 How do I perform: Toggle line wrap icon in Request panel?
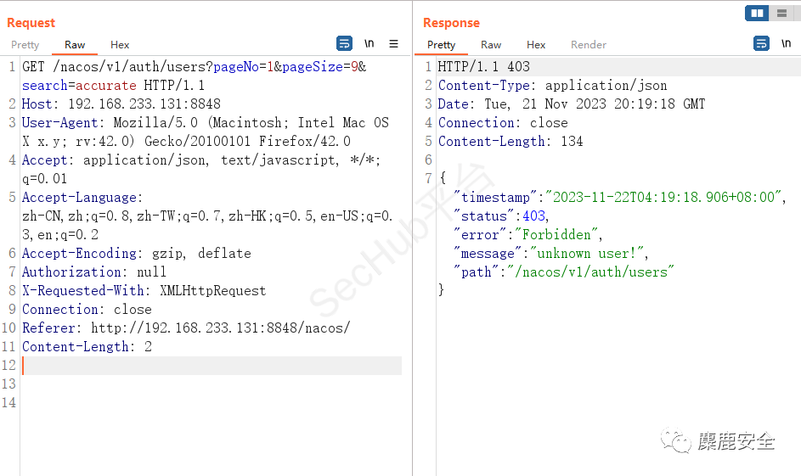[x=344, y=43]
